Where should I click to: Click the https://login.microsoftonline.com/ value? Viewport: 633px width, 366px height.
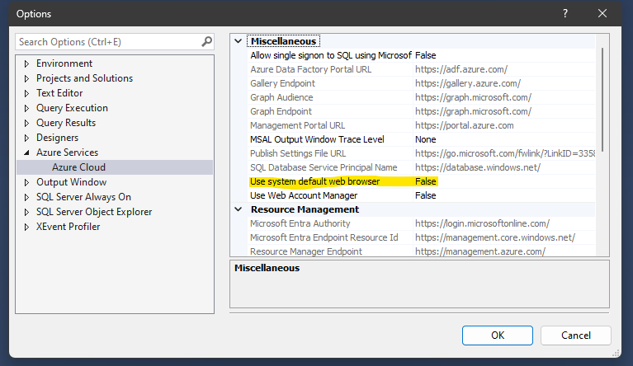tap(483, 223)
